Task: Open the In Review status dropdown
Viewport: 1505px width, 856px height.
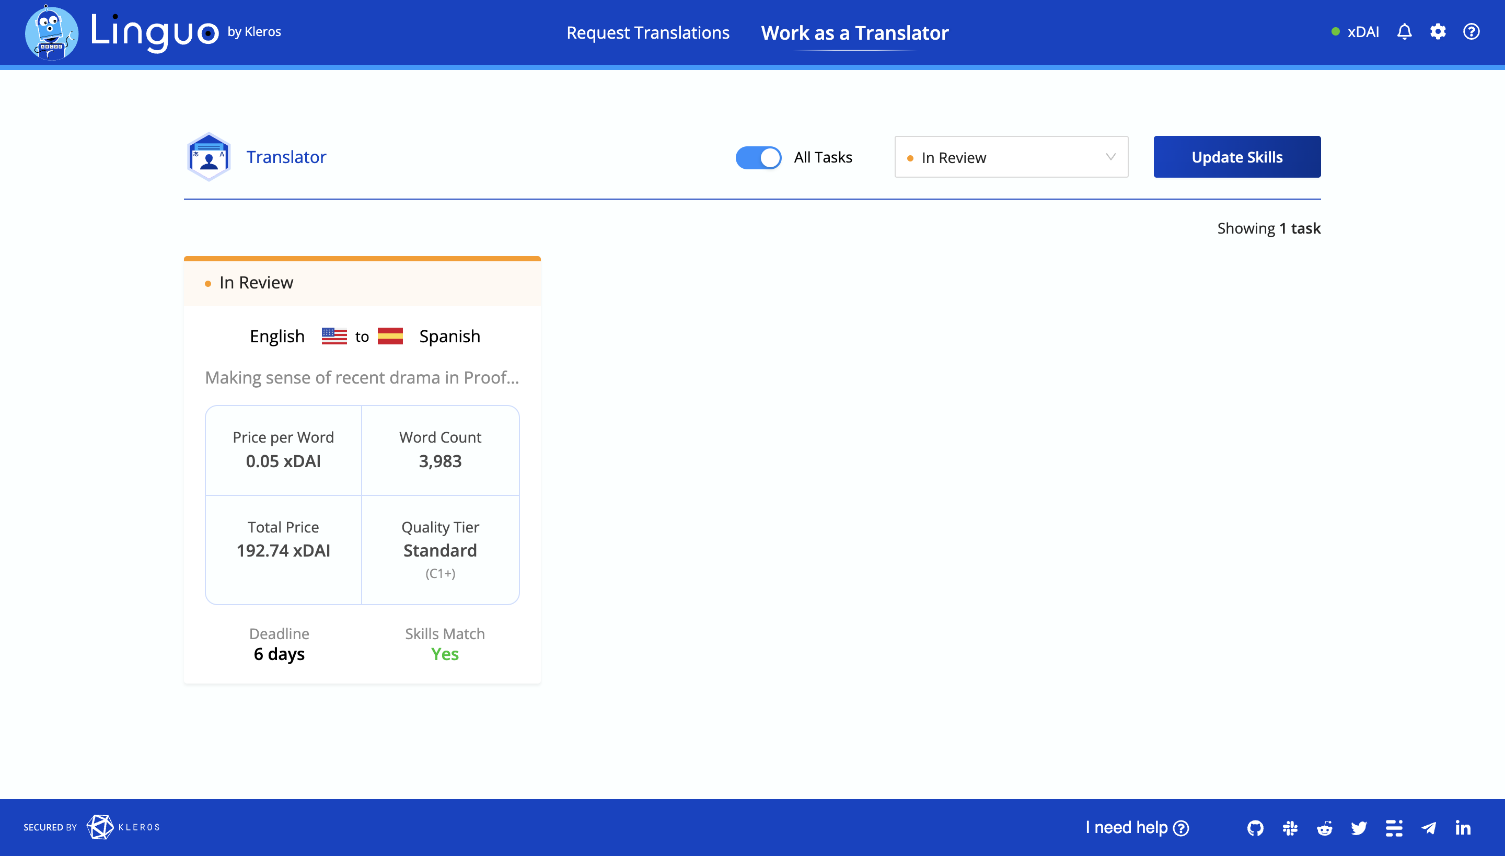Action: pos(1011,158)
